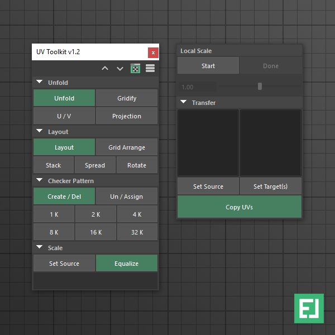Select 2 K checker resolution
Screen dimensions: 335x335
pos(95,214)
